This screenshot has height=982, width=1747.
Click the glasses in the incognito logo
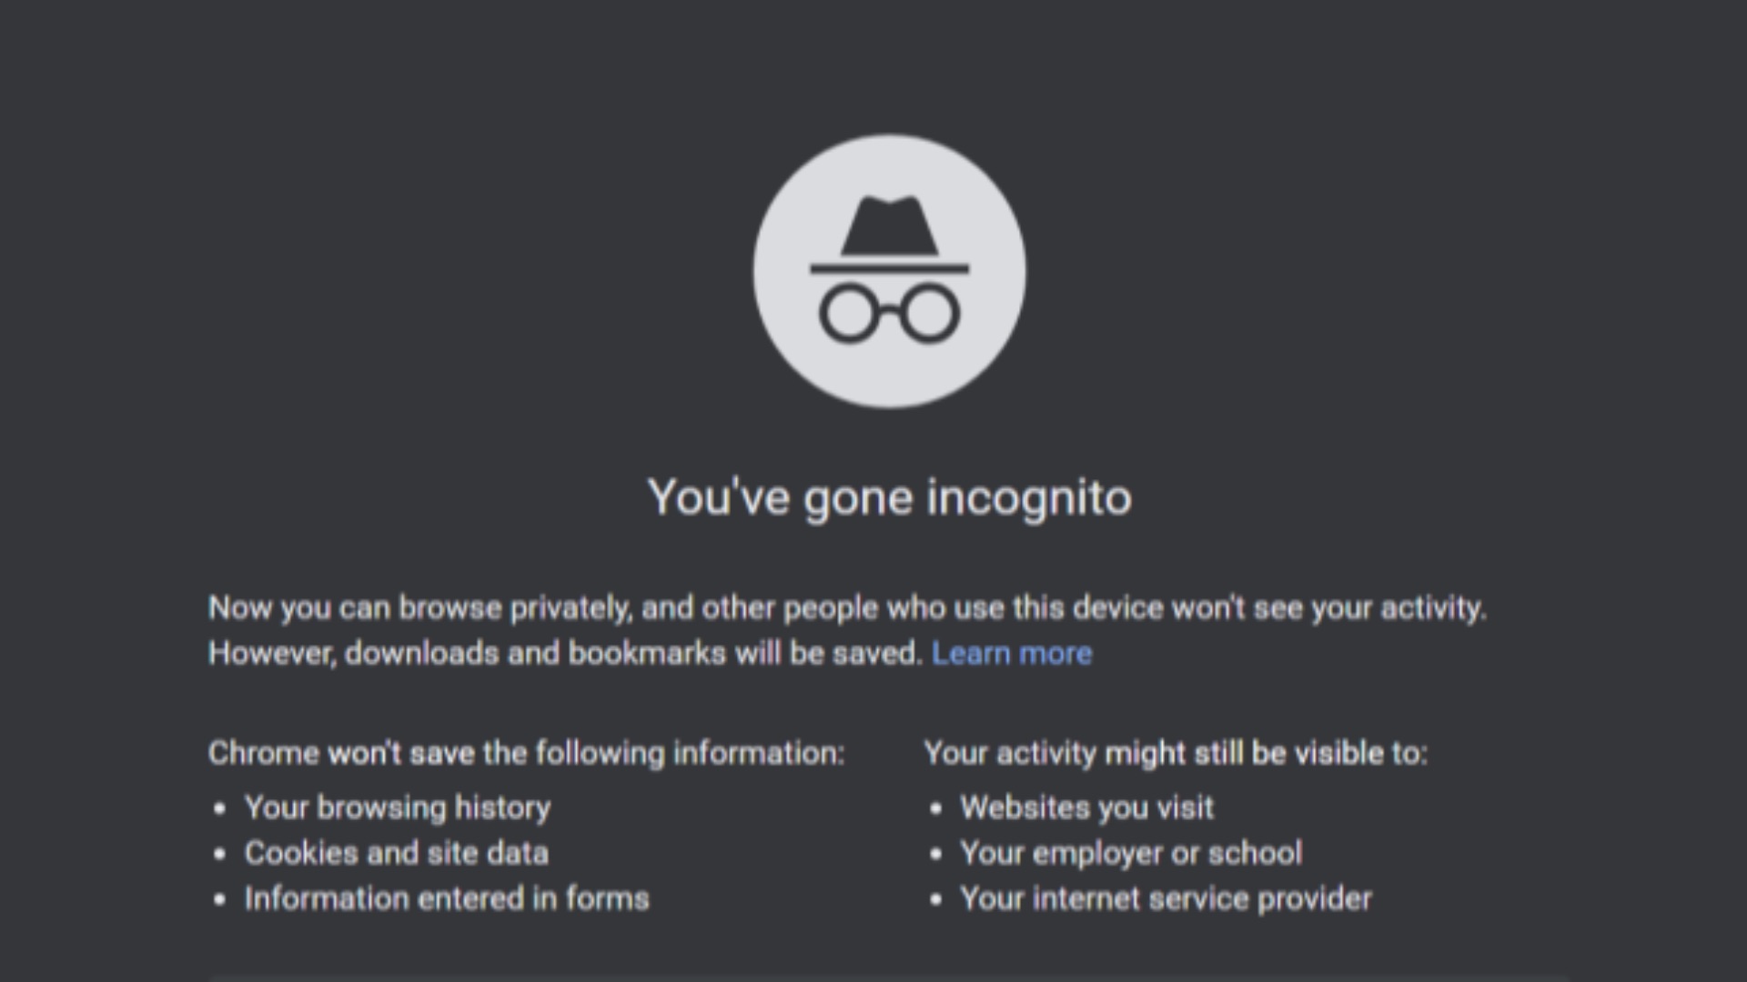(x=890, y=314)
